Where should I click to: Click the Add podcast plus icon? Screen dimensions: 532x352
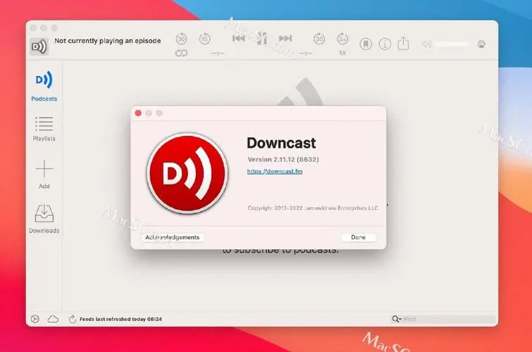click(x=44, y=173)
